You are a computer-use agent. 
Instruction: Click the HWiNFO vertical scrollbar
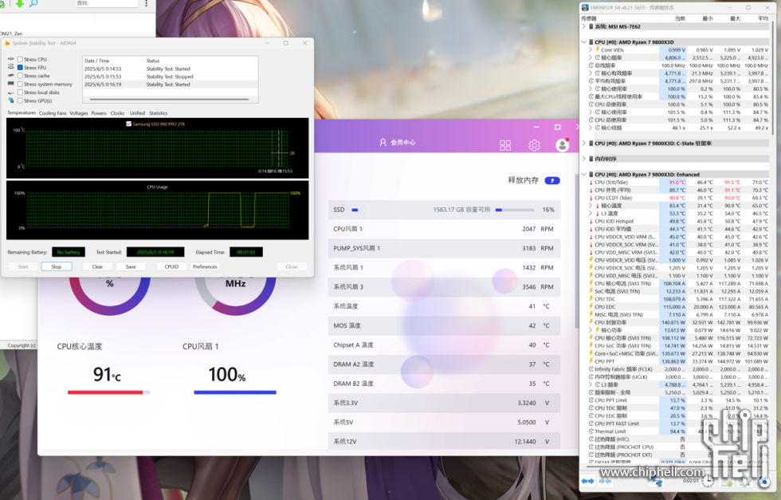(x=772, y=80)
